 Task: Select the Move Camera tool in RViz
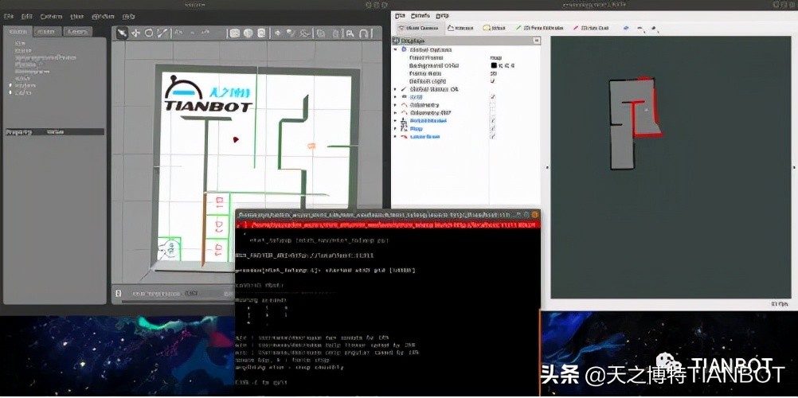tap(418, 28)
